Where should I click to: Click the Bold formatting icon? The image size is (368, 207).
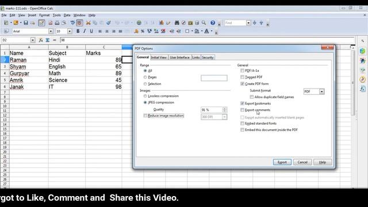pos(78,31)
